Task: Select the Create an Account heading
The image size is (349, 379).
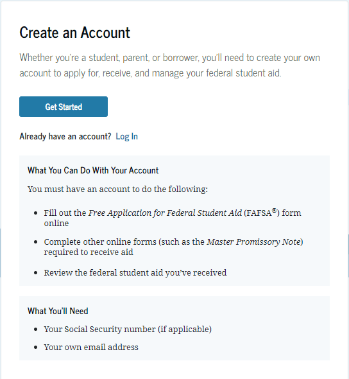Action: coord(75,33)
